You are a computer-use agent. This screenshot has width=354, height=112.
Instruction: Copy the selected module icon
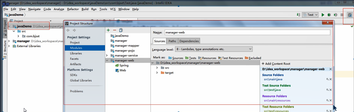click(x=121, y=30)
